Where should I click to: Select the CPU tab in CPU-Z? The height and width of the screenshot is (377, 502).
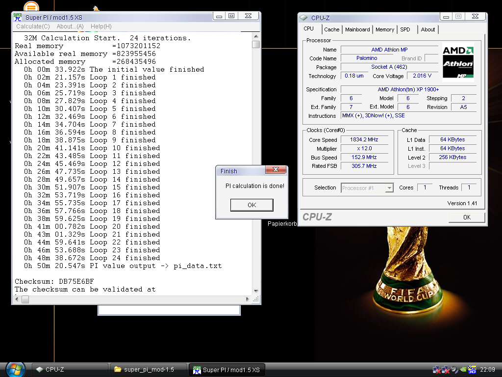point(309,29)
